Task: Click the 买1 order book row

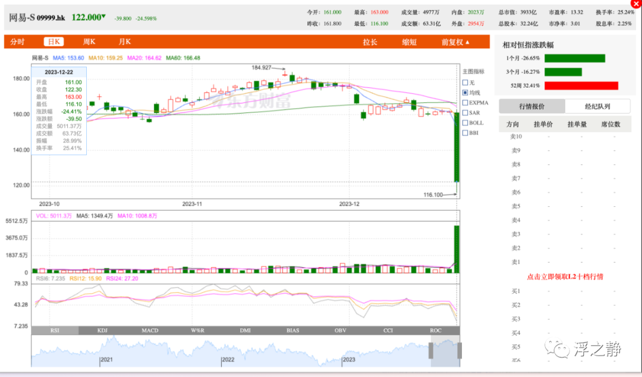Action: click(x=565, y=291)
